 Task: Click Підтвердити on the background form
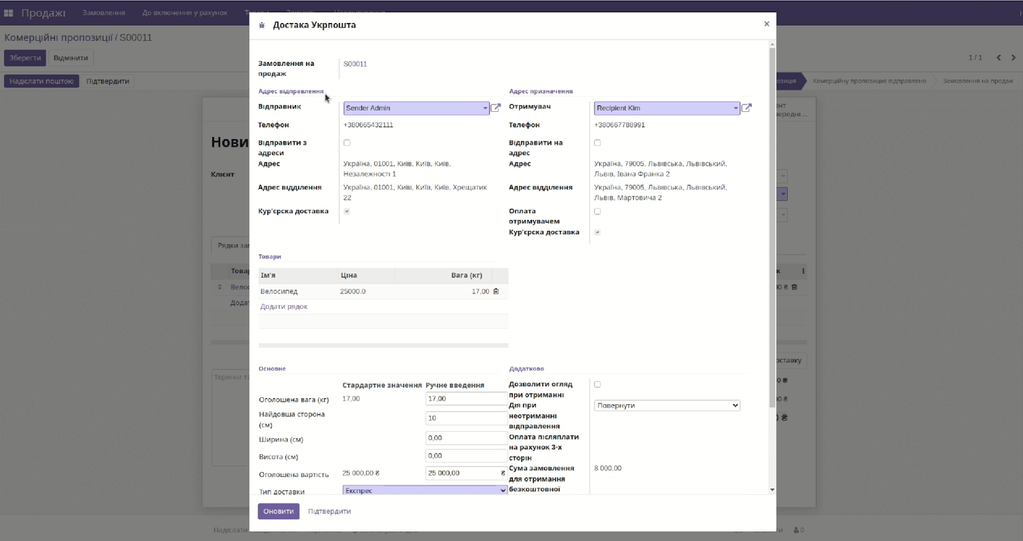click(x=108, y=81)
